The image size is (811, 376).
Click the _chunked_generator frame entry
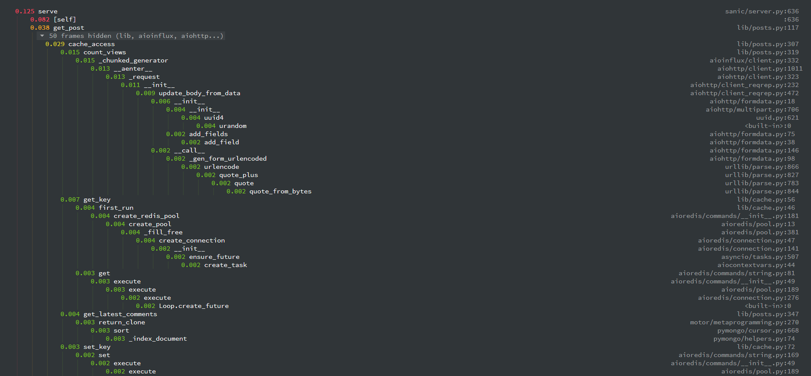(x=133, y=60)
